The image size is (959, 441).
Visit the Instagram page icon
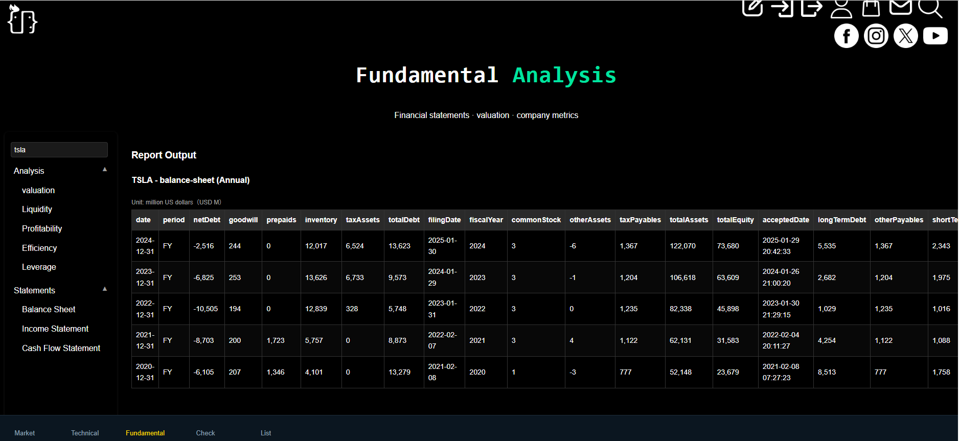876,36
